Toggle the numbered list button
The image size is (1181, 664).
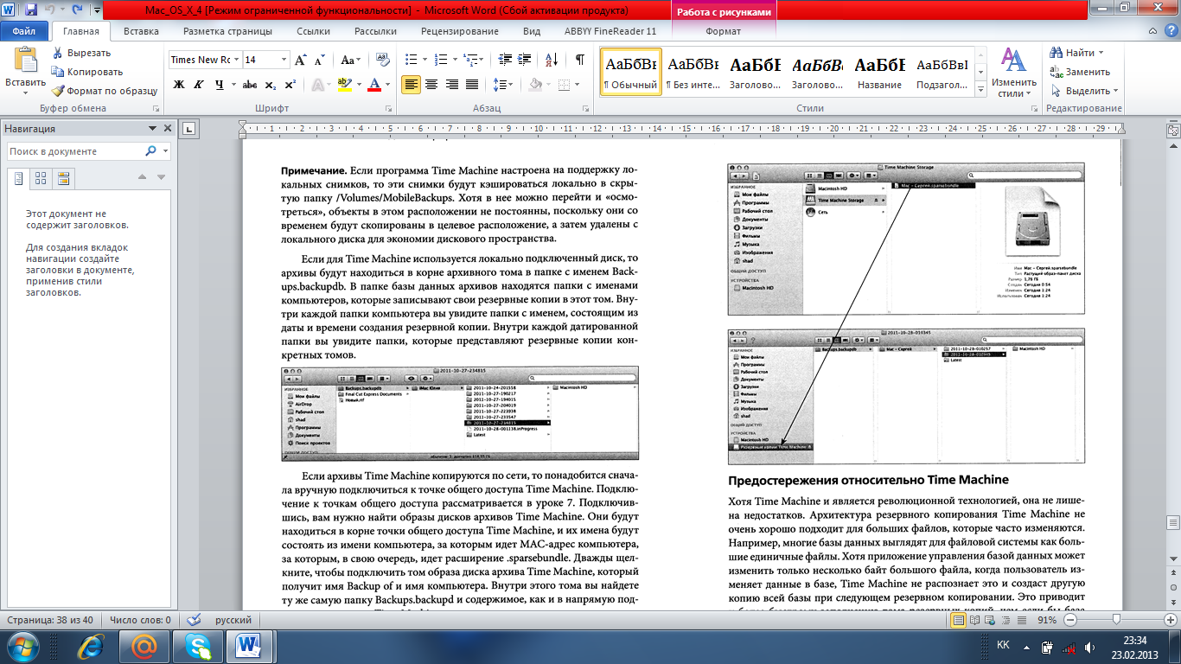pos(440,60)
